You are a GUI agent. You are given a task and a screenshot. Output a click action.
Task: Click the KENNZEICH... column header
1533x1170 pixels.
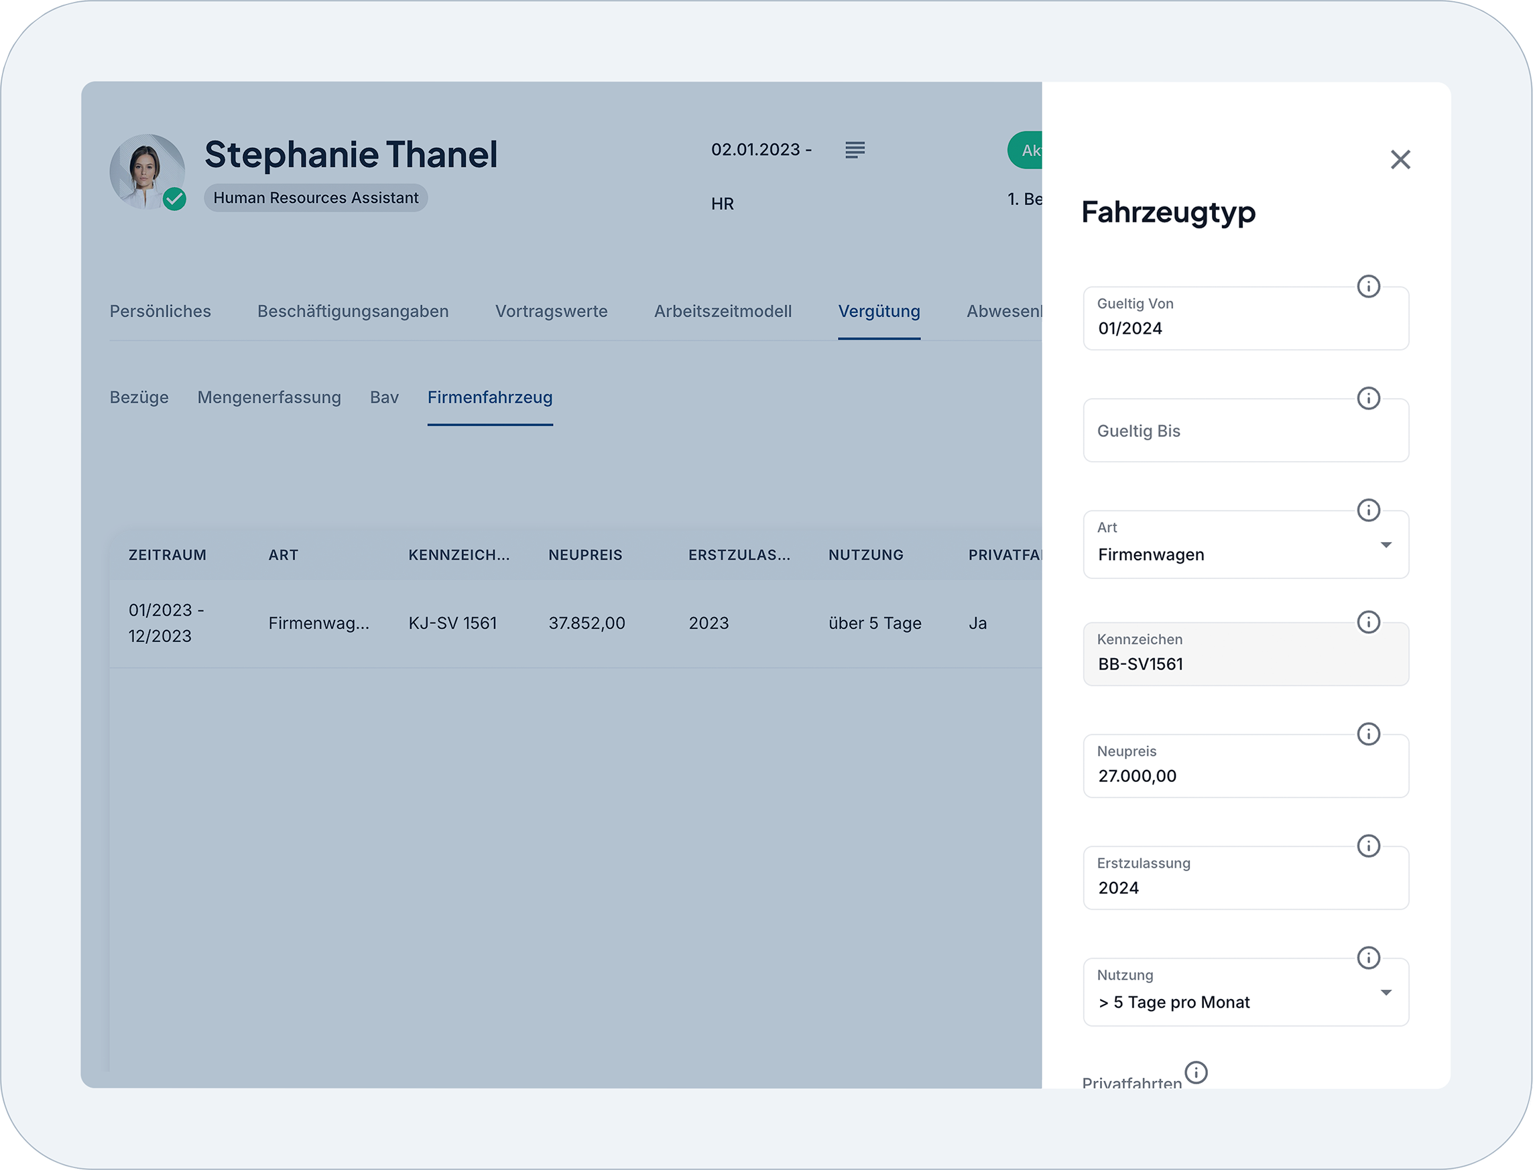tap(459, 555)
